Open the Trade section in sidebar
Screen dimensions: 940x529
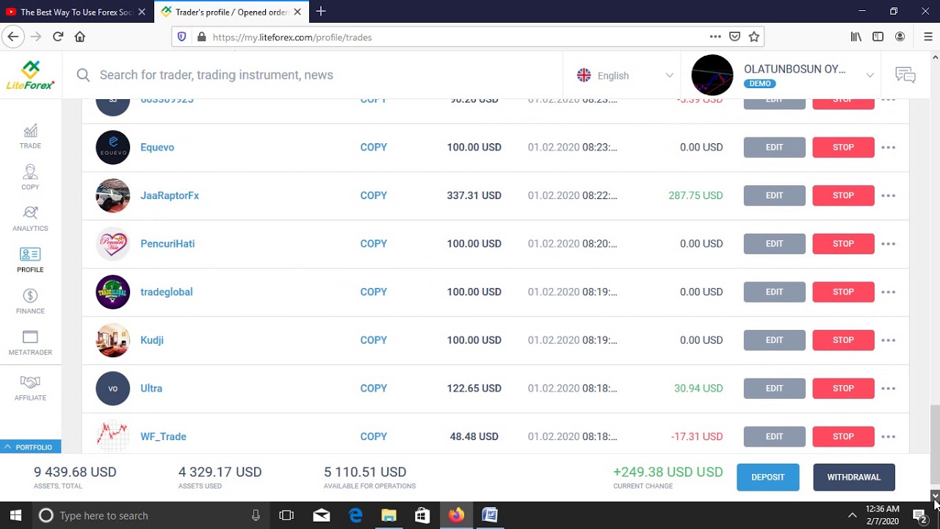click(30, 137)
